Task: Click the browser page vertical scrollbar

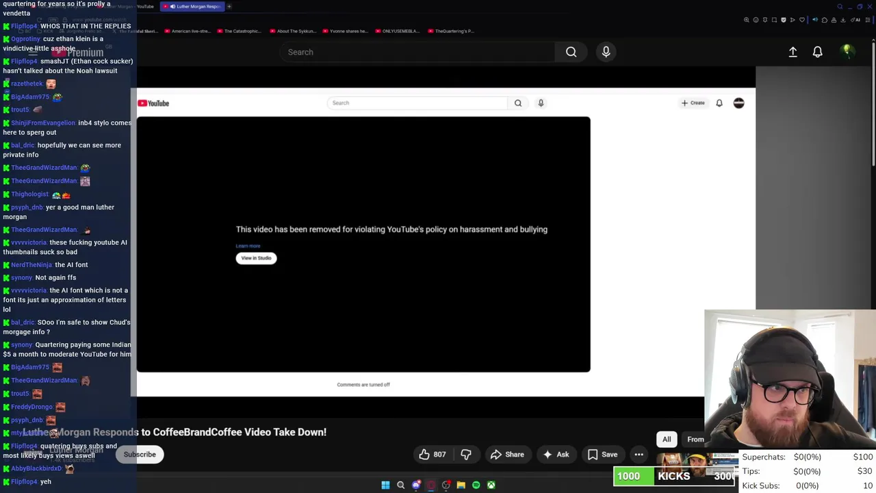Action: (x=873, y=103)
